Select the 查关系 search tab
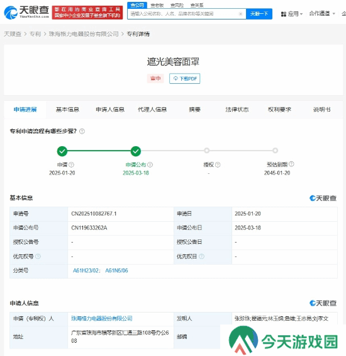 [197, 5]
